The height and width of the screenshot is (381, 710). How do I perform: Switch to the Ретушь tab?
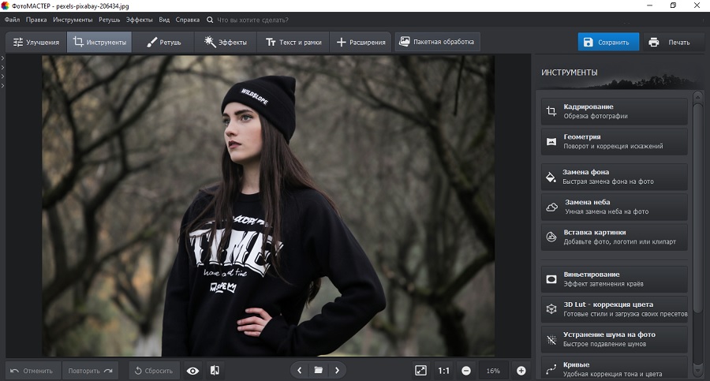pyautogui.click(x=163, y=42)
